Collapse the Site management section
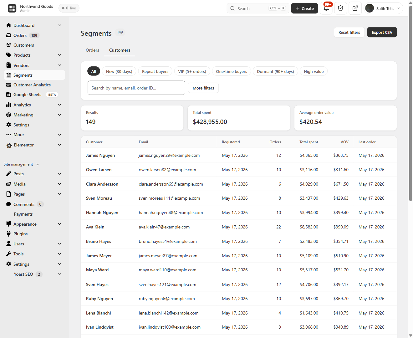This screenshot has width=413, height=338. coord(22,164)
